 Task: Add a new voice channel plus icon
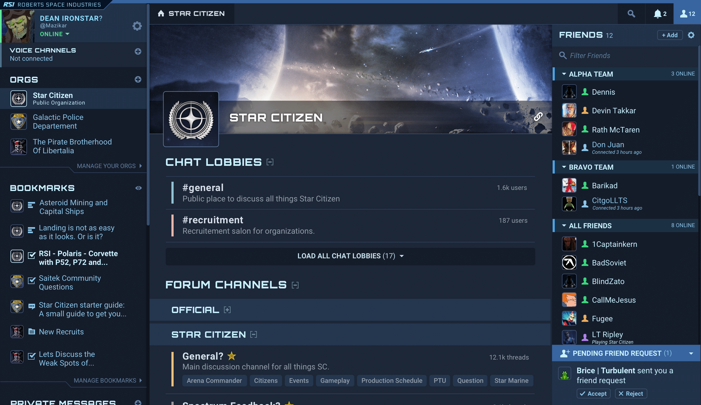[138, 51]
